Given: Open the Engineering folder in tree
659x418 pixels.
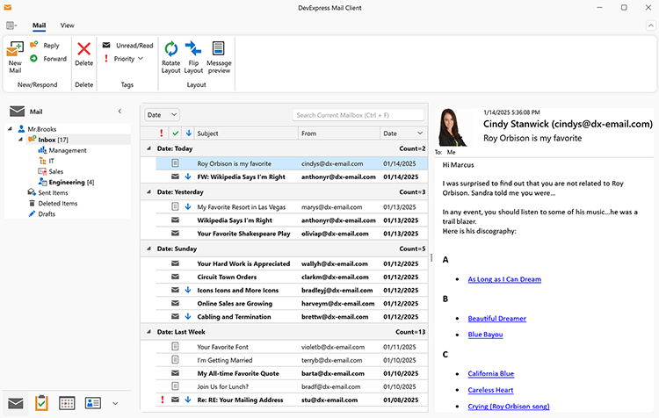Looking at the screenshot, I should (67, 182).
